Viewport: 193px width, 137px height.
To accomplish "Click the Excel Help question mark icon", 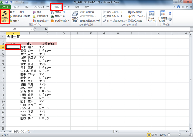I will click(x=178, y=7).
